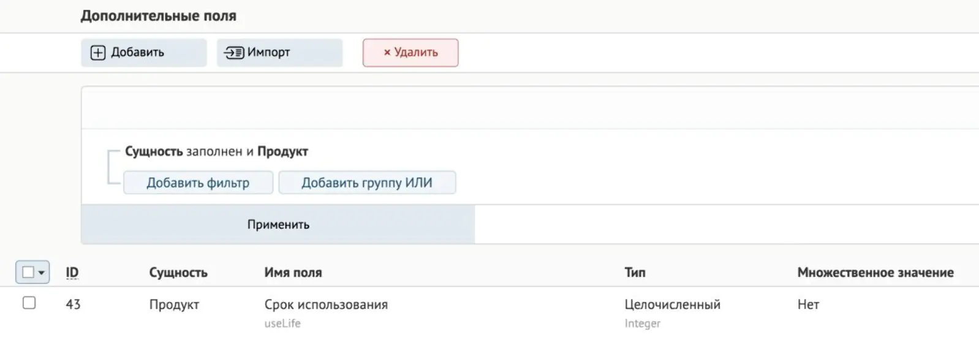Click the Добавить группу ИЛИ button
The image size is (979, 345).
click(x=367, y=183)
